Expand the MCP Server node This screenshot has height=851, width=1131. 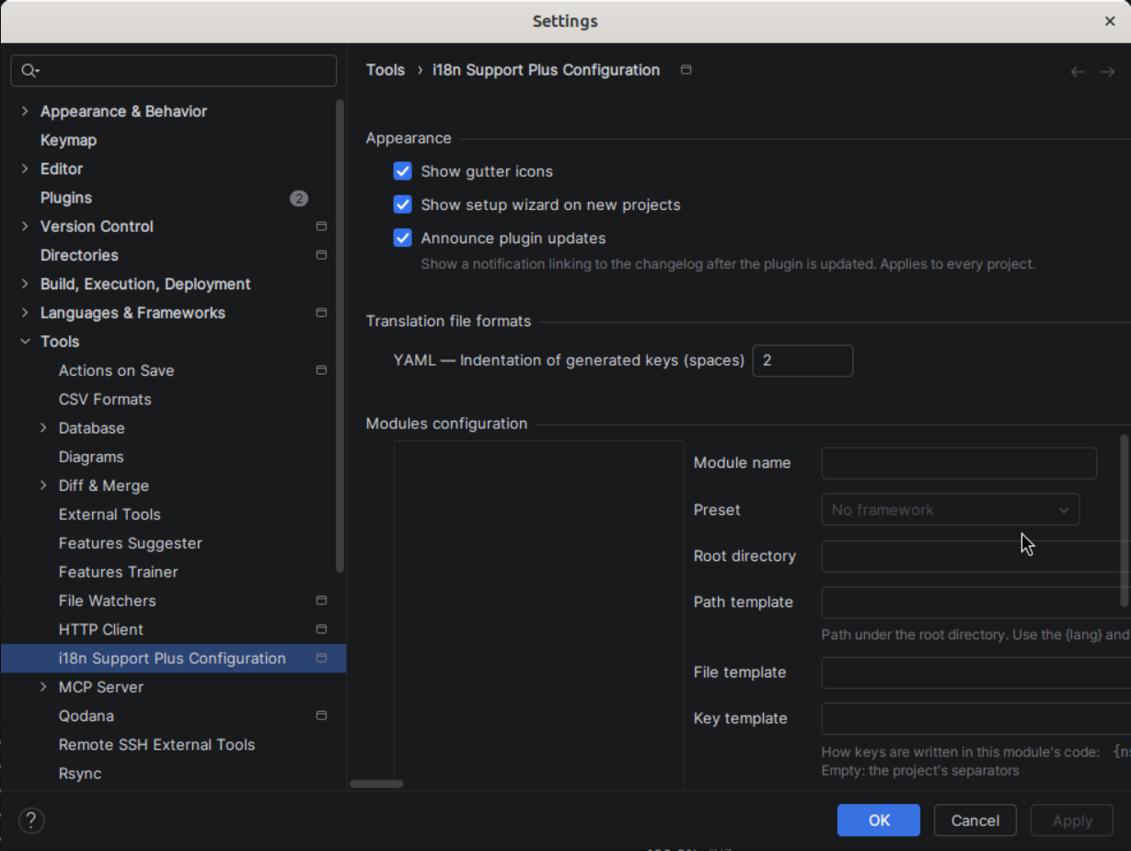point(43,687)
